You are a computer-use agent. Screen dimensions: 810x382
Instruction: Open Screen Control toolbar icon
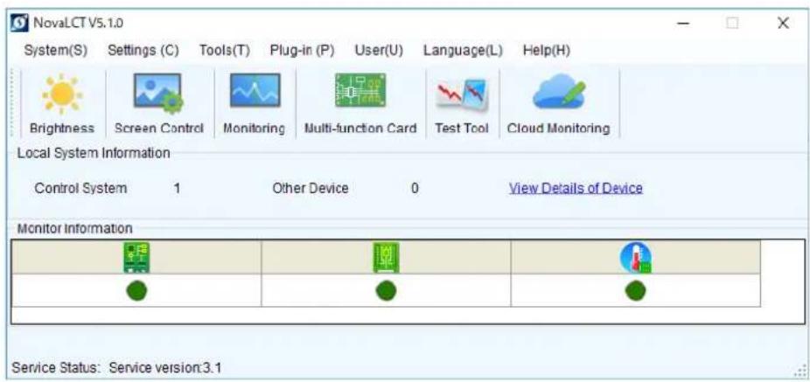(158, 94)
